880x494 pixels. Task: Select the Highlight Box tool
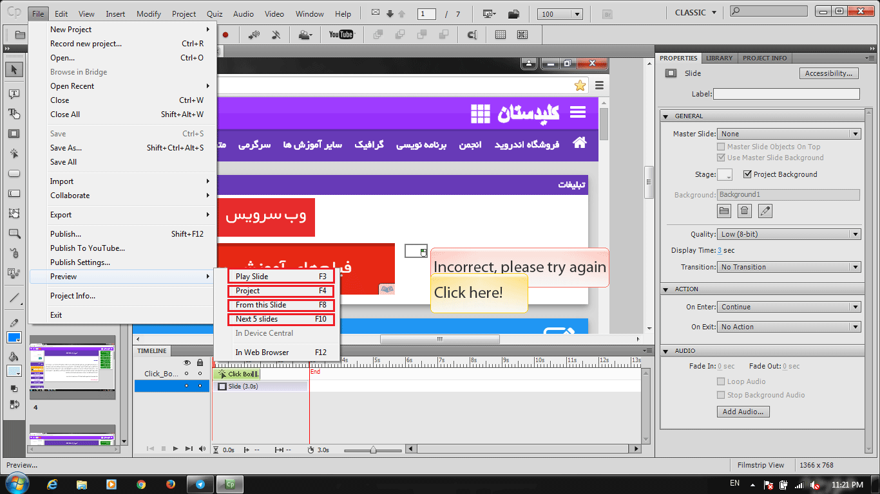(14, 134)
